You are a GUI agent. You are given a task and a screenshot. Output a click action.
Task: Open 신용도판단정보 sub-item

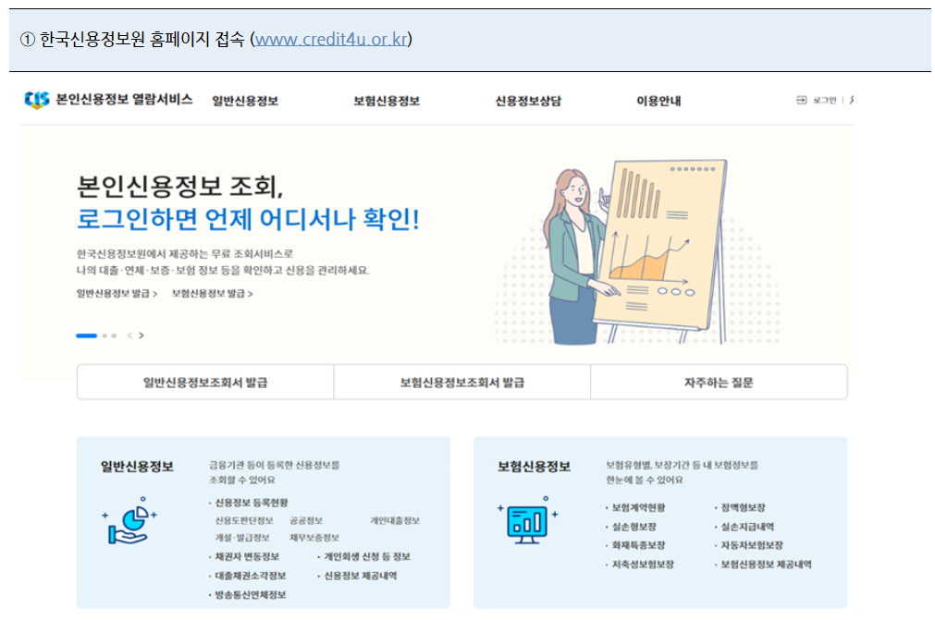point(244,520)
